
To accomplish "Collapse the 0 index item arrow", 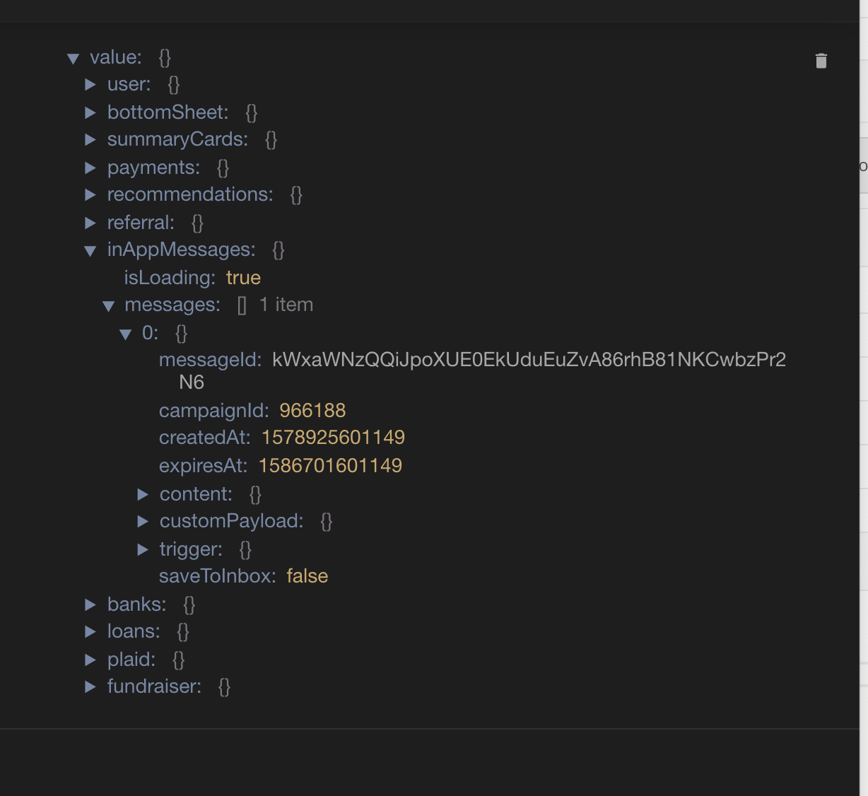I will pos(126,334).
